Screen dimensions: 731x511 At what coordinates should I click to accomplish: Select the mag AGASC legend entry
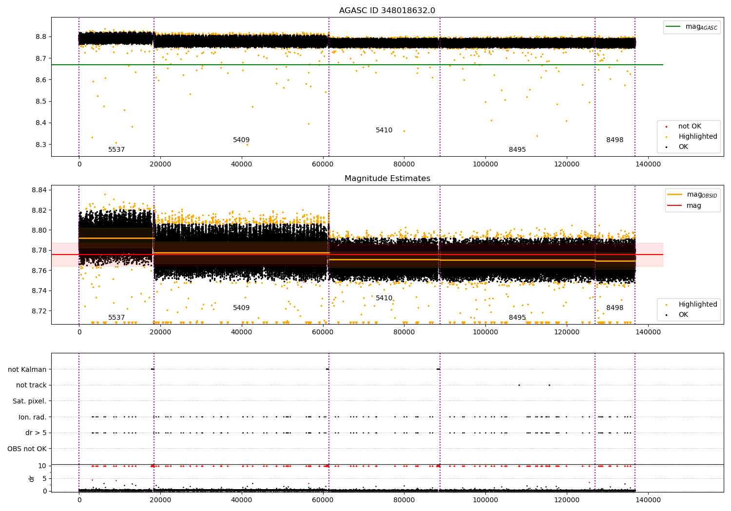point(692,27)
